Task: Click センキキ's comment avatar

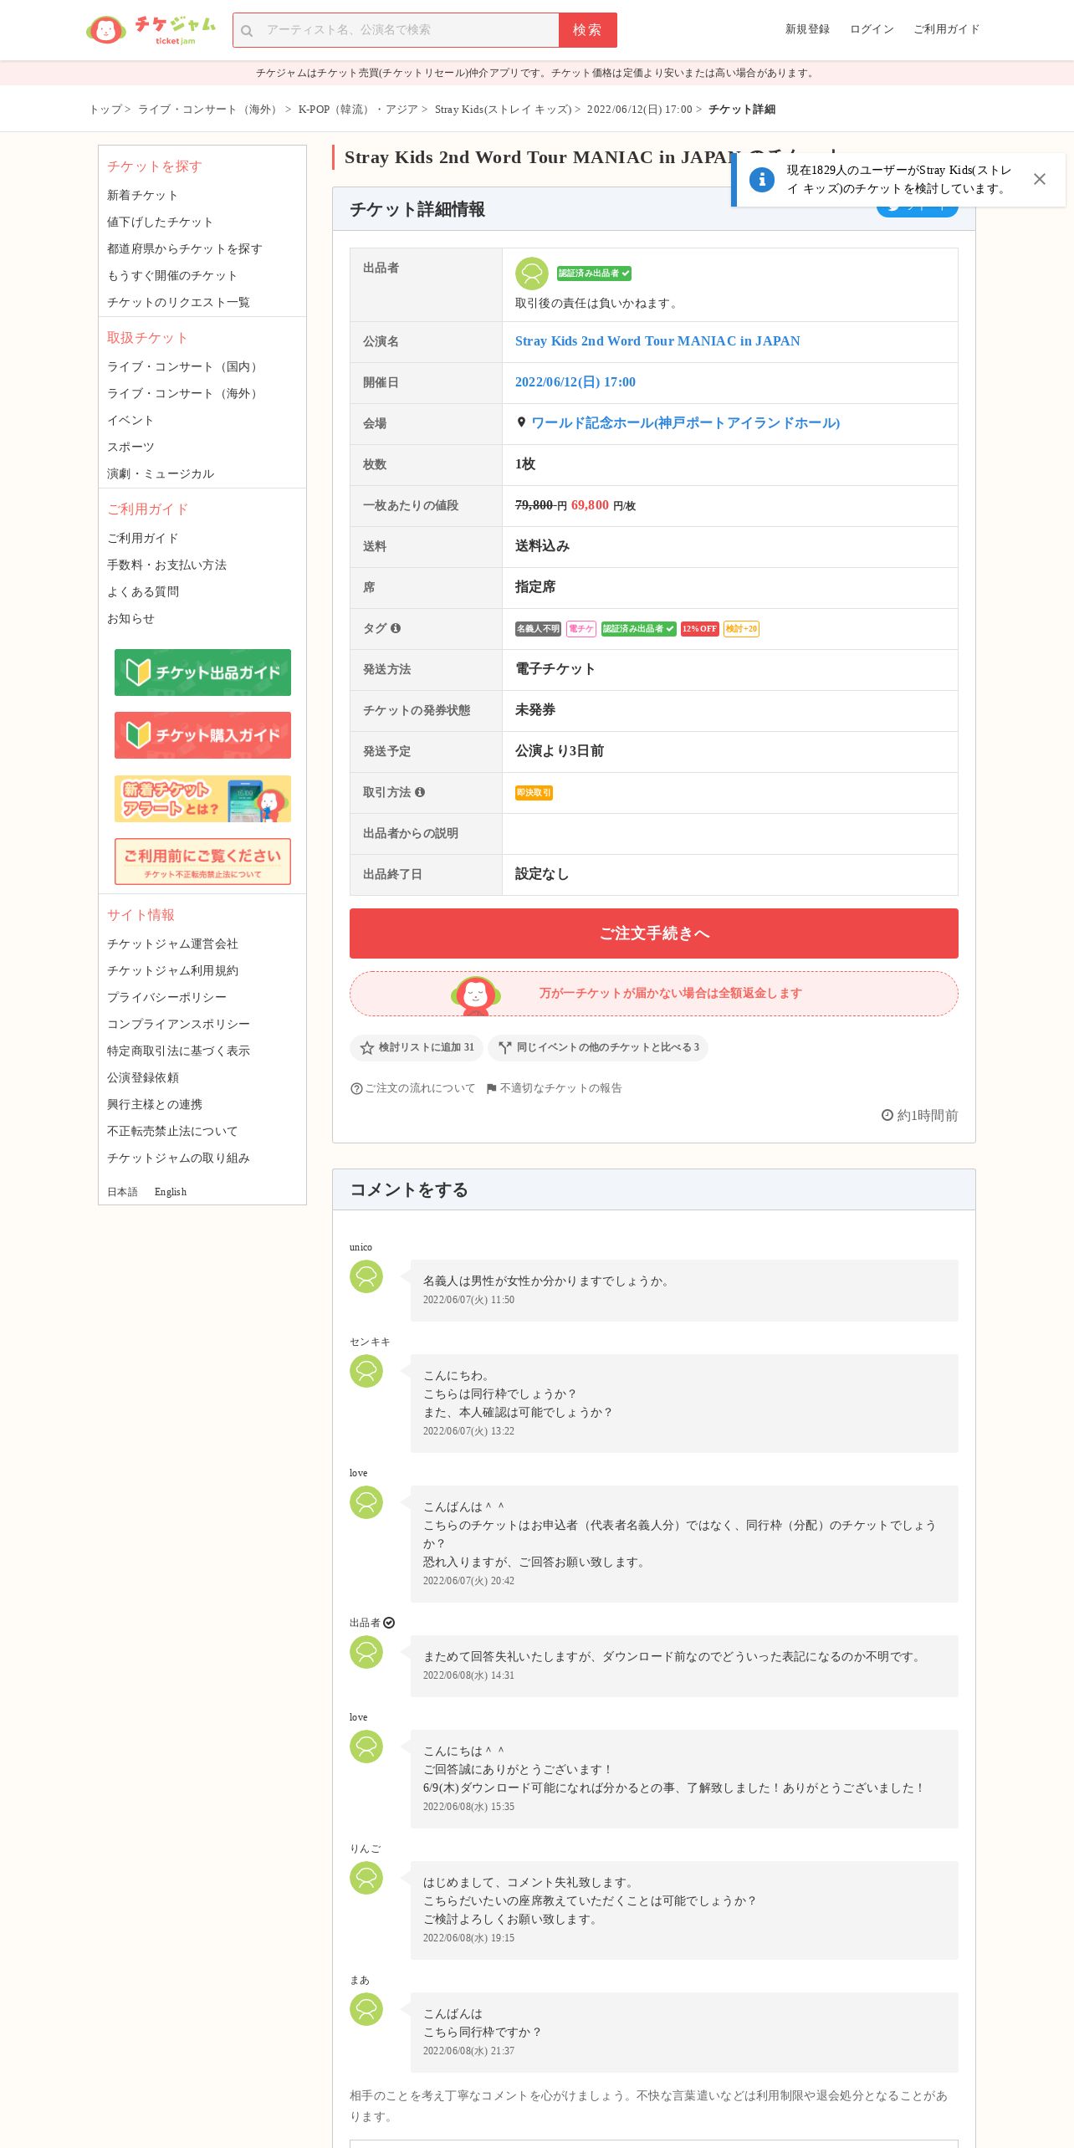Action: 366,1371
